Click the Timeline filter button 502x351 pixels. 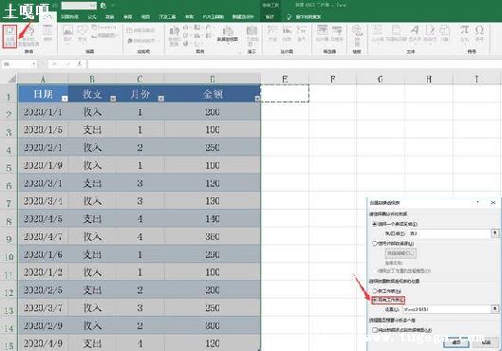click(x=337, y=33)
